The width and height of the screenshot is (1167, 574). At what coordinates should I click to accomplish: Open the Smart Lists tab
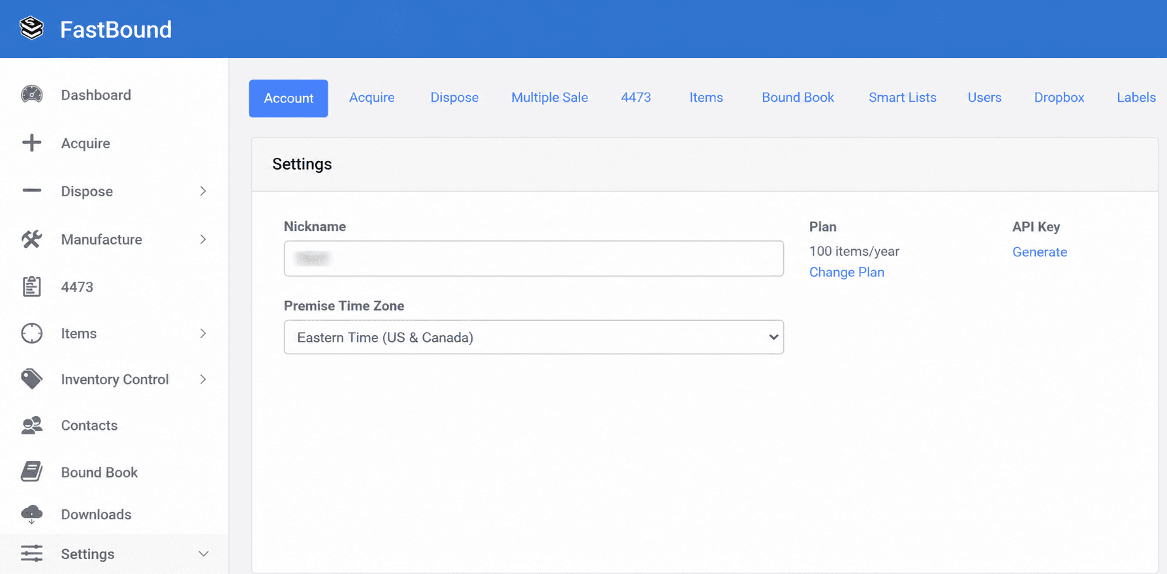click(x=902, y=97)
